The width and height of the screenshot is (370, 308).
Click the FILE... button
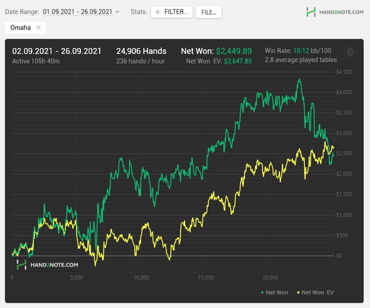pyautogui.click(x=209, y=12)
